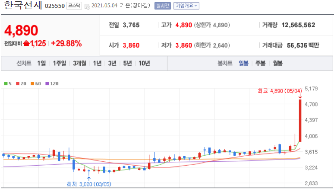Click the 거래대금 value 56,536 백만
This screenshot has height=189, width=334.
pyautogui.click(x=303, y=45)
